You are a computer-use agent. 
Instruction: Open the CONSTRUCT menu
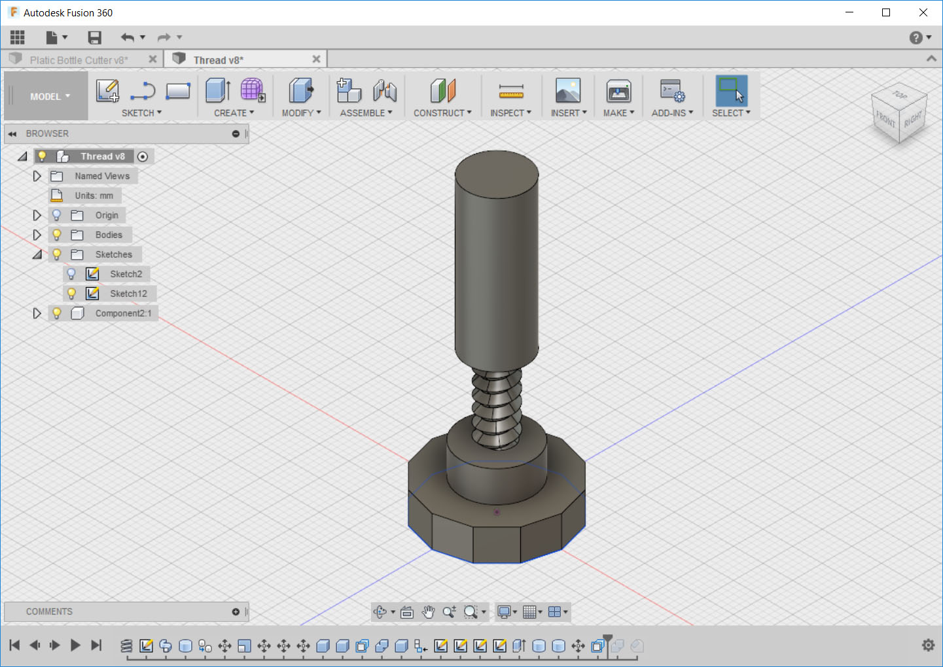[x=442, y=113]
